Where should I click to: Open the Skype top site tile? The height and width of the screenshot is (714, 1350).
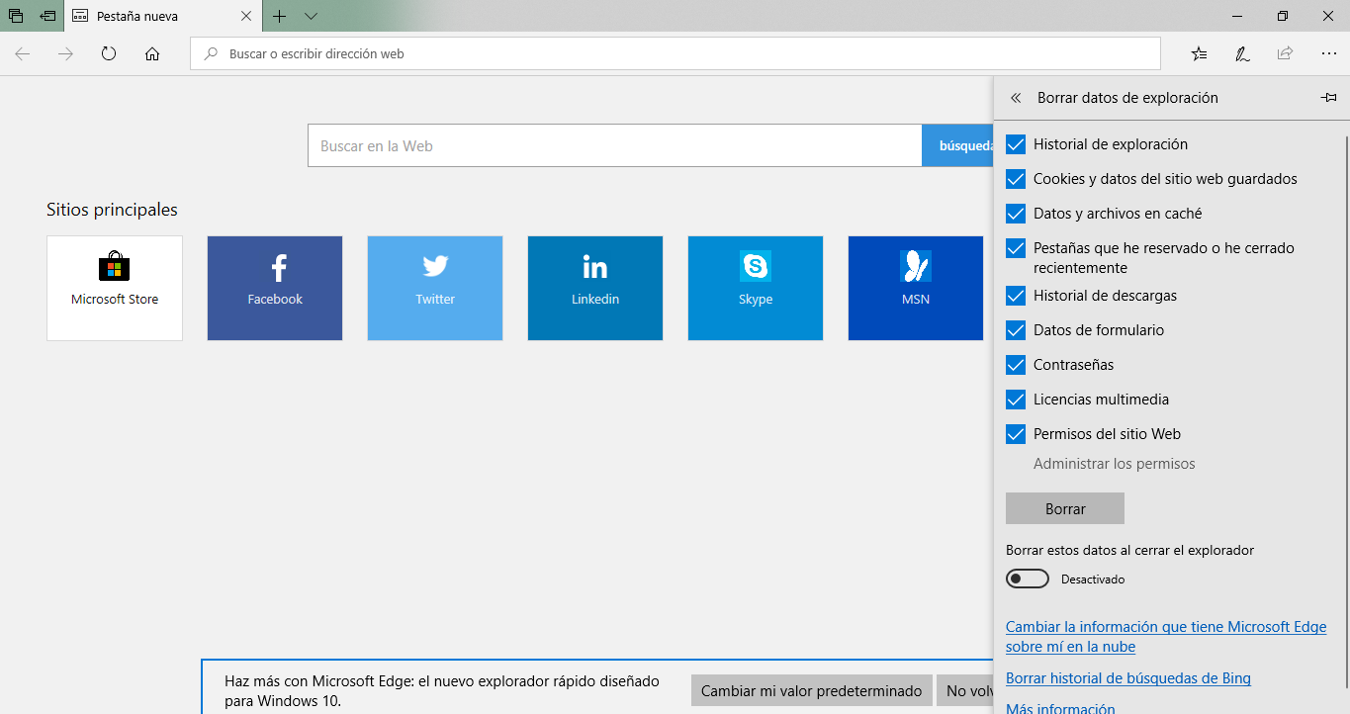pos(756,288)
